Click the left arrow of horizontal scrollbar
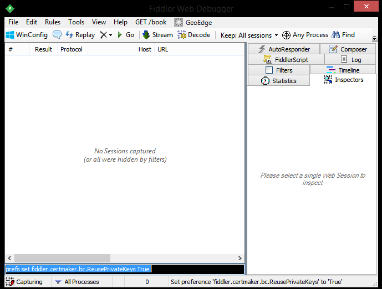Screen dimensions: 382x289 (9, 258)
